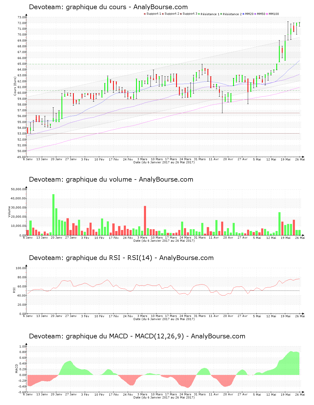This screenshot has height=405, width=314.
Task: Click the 'Volume' vertical axis label
Action: [x=9, y=212]
